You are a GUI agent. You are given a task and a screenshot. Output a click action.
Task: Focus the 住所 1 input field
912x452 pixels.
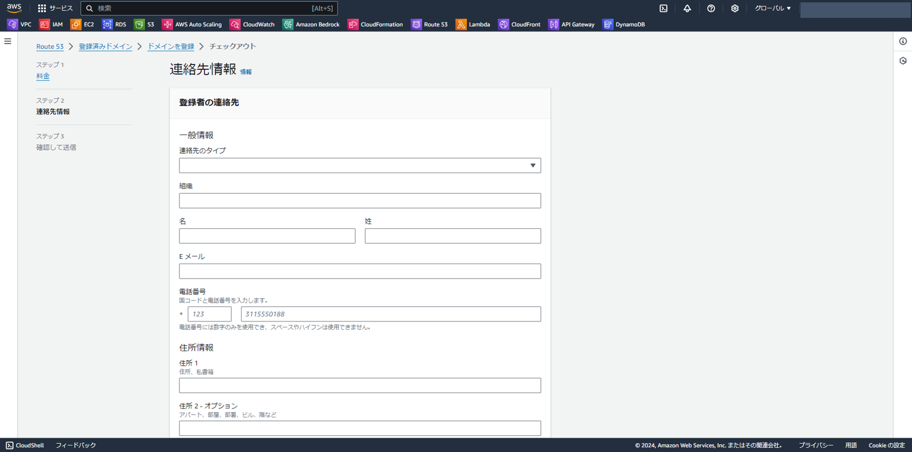[x=360, y=385]
